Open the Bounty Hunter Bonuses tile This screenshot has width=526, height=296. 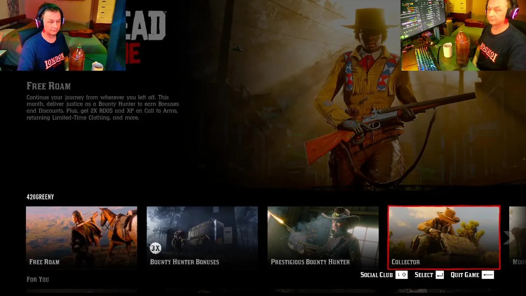coord(202,238)
